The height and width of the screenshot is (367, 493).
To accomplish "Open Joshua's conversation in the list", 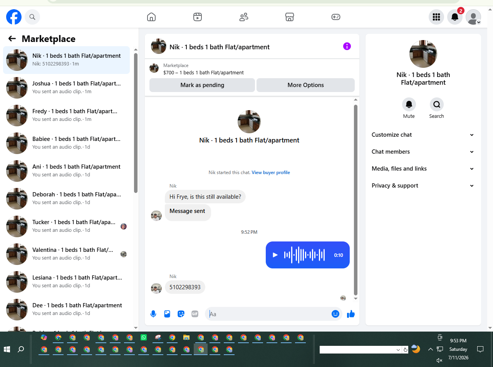I will pos(66,88).
